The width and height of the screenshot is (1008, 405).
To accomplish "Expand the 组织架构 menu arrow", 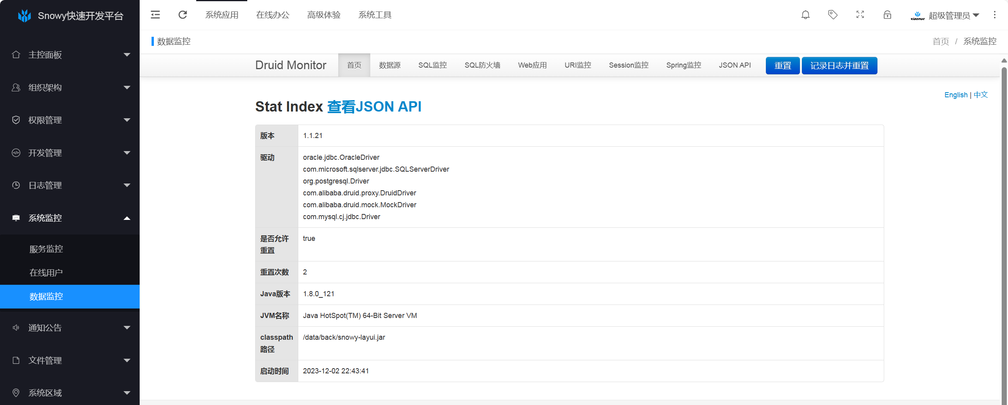I will pos(127,87).
